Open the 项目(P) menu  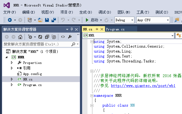[x=67, y=12]
